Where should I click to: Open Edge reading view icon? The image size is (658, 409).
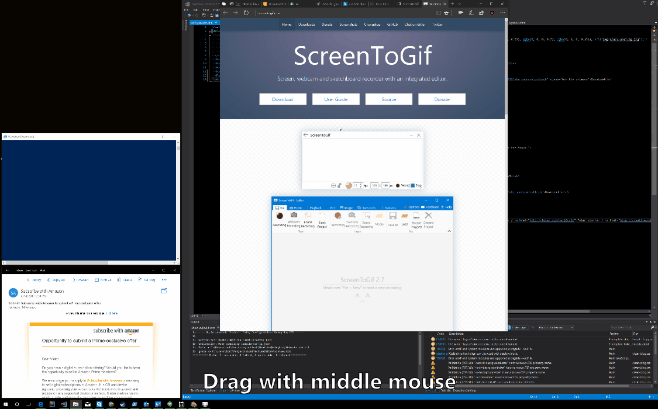[x=439, y=13]
